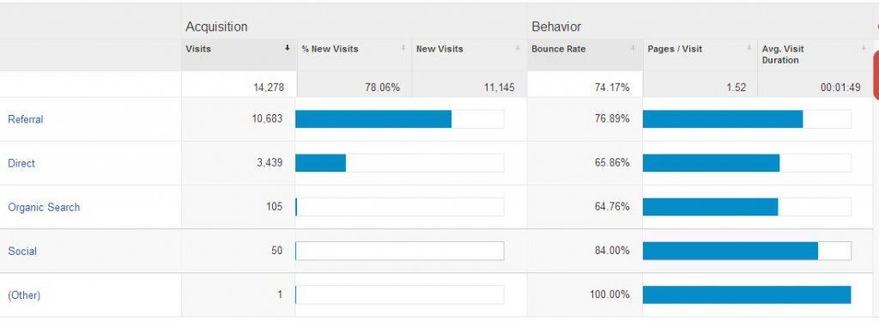879x334 pixels.
Task: Click the % New Visits sort arrow
Action: coord(403,48)
